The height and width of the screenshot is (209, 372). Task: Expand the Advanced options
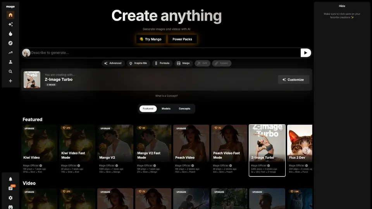point(113,63)
